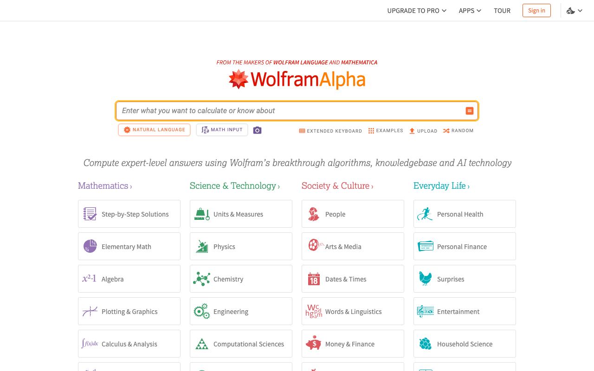The image size is (594, 371).
Task: Click the Dates & Times calendar icon
Action: 314,279
